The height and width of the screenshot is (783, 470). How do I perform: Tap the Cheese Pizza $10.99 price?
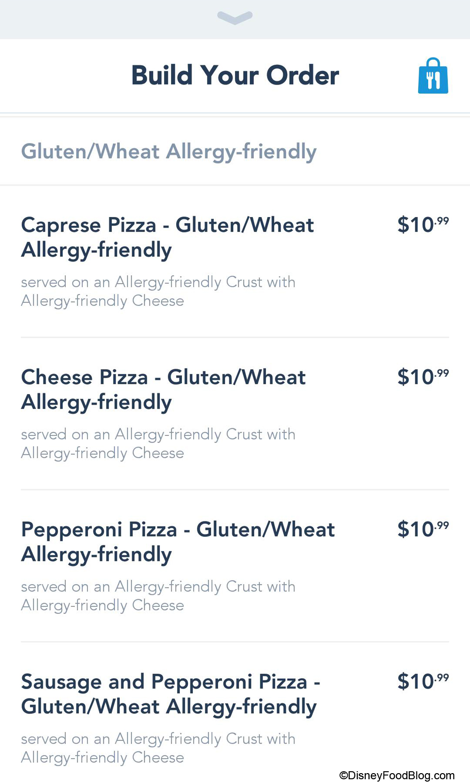pos(423,377)
